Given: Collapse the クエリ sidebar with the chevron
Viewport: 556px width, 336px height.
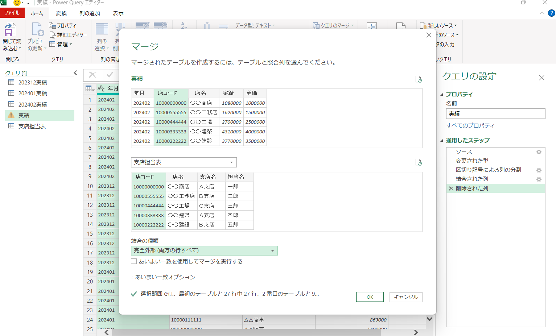Looking at the screenshot, I should 75,72.
